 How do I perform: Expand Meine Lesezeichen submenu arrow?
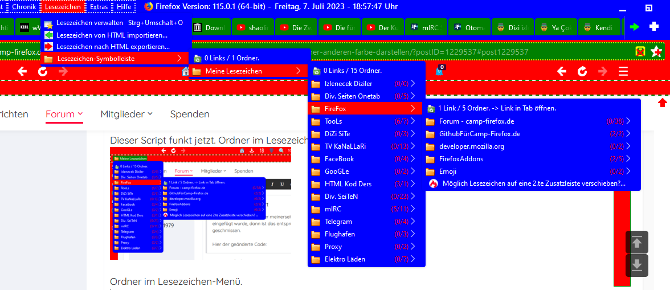pyautogui.click(x=298, y=71)
